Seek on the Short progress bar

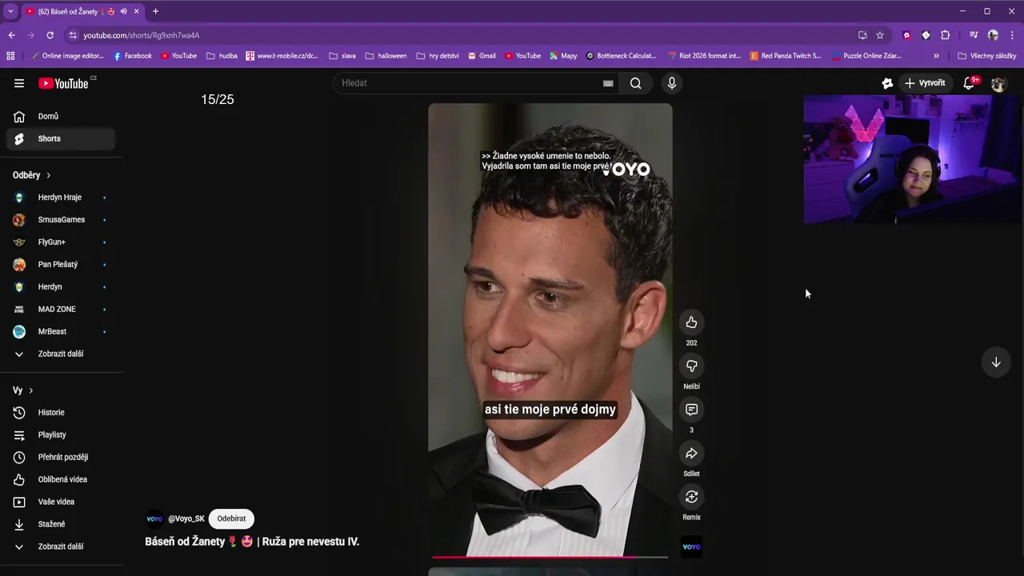tap(550, 556)
